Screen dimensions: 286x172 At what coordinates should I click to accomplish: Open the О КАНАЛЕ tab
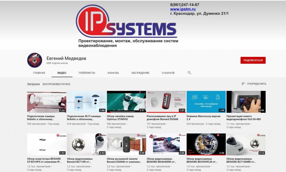coord(168,73)
